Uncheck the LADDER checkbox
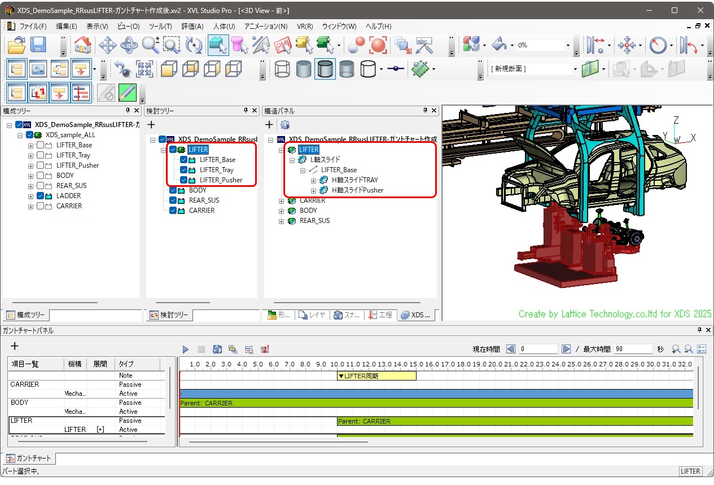 click(41, 196)
